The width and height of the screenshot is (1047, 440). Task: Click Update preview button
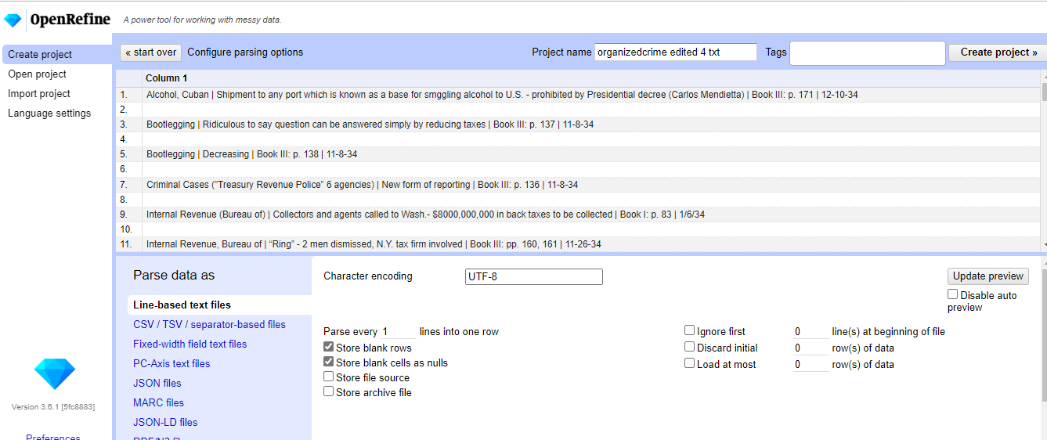tap(987, 276)
